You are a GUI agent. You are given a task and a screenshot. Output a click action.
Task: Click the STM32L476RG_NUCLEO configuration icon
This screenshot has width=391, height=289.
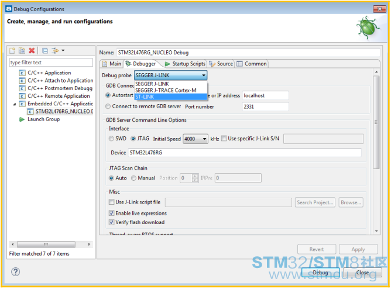pos(30,112)
